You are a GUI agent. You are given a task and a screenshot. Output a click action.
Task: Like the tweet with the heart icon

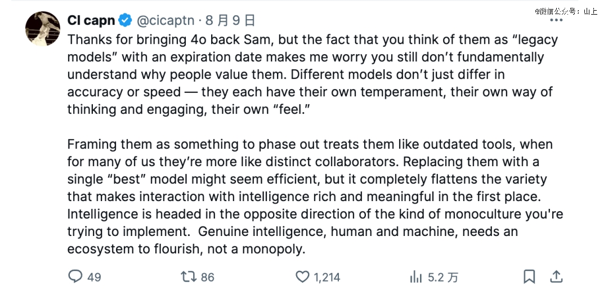[x=303, y=277]
